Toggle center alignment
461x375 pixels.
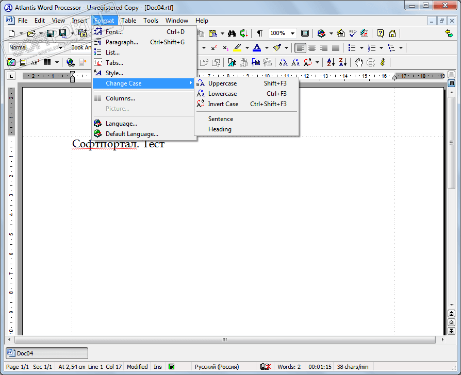[312, 47]
